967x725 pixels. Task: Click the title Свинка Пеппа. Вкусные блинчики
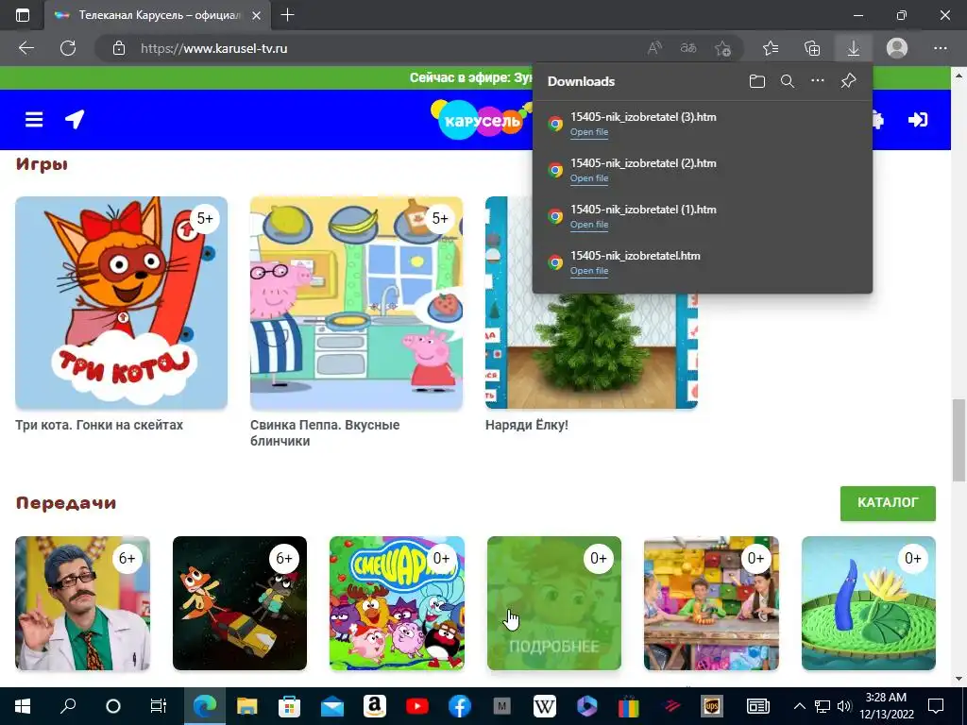(x=325, y=432)
